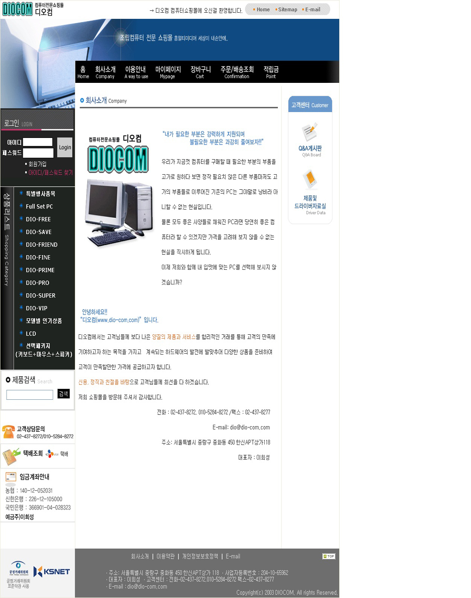Image resolution: width=471 pixels, height=598 pixels.
Task: Open the Q&A board notepad icon
Action: 309,132
